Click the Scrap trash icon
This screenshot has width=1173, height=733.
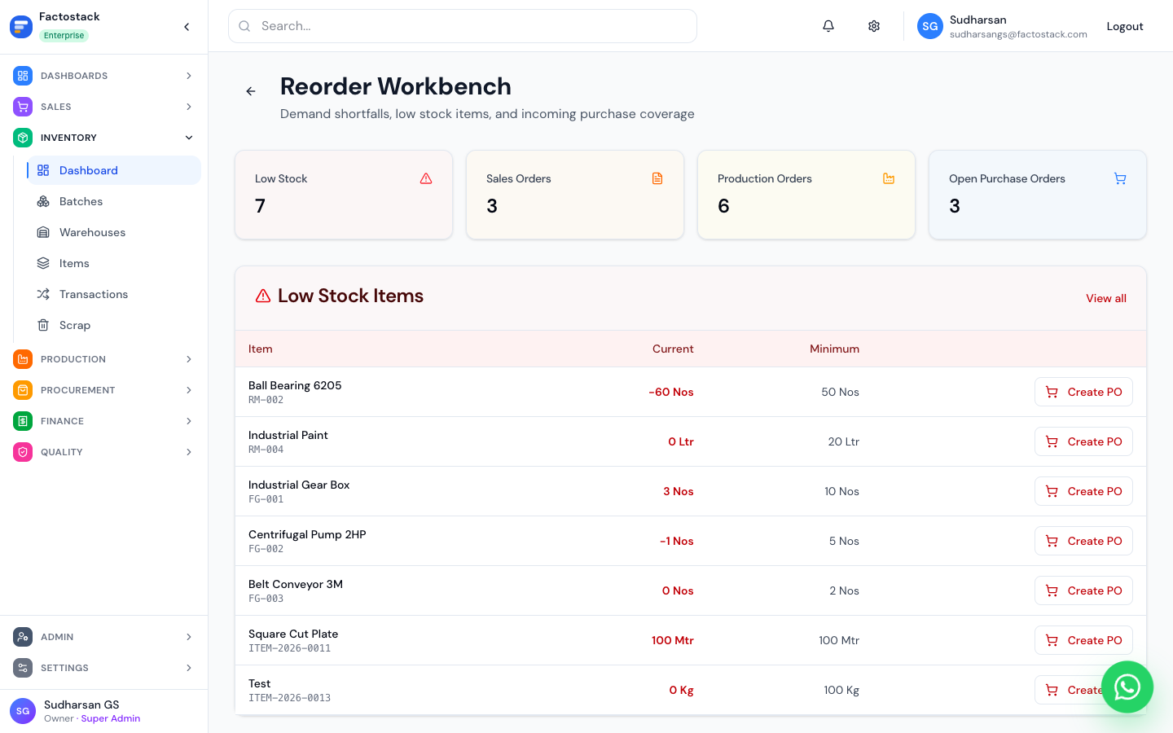click(43, 325)
